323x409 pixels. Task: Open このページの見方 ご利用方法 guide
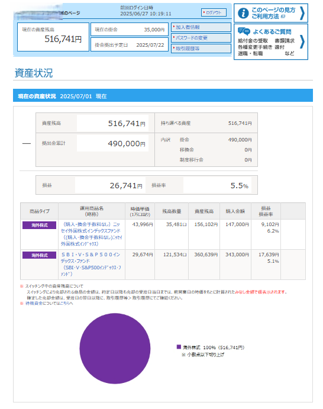tap(273, 13)
